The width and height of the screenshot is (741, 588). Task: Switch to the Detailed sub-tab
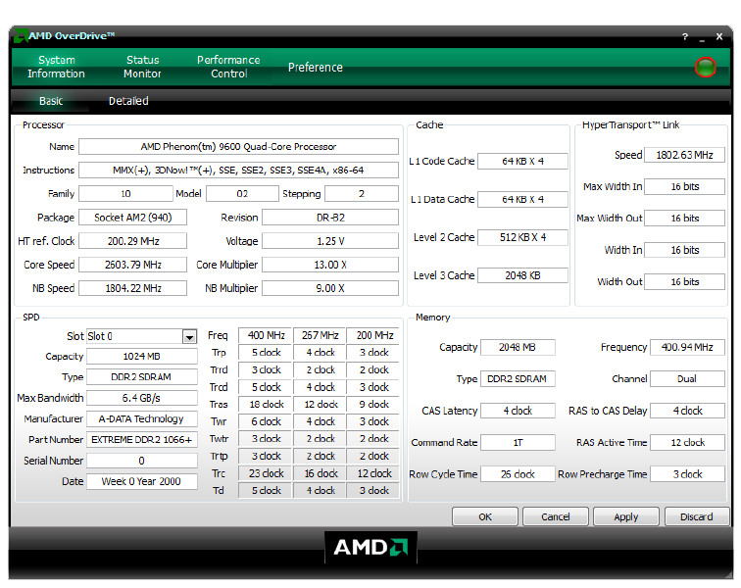point(128,101)
